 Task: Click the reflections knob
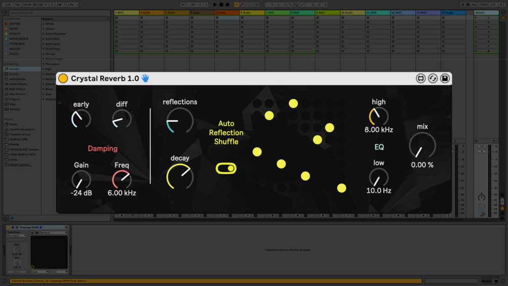click(x=180, y=121)
